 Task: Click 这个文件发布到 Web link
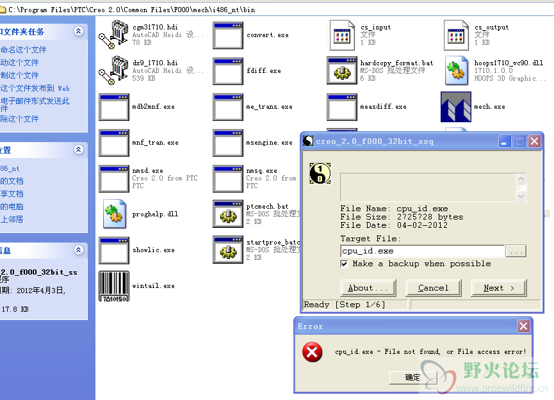click(x=35, y=88)
